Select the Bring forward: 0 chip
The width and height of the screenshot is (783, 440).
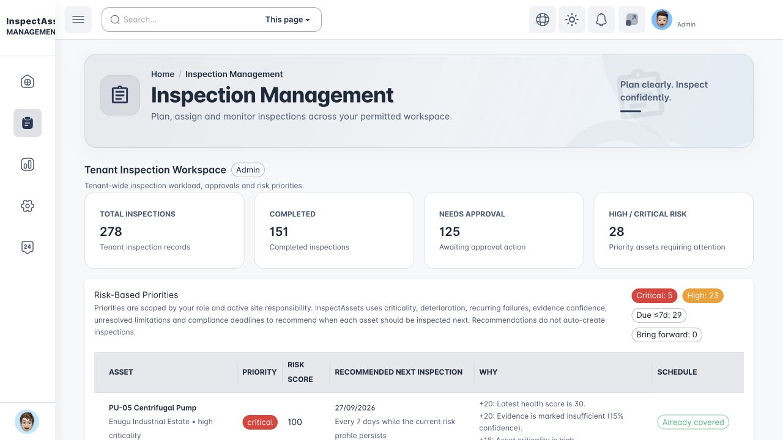click(667, 335)
